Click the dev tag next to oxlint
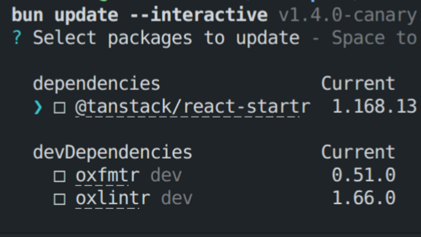Viewport: 421px width, 237px height. coord(177,199)
